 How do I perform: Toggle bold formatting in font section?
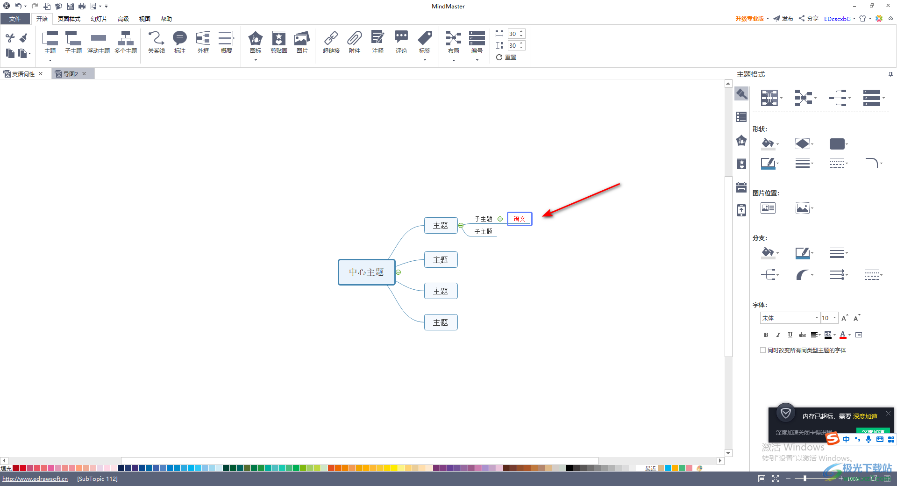click(x=766, y=335)
